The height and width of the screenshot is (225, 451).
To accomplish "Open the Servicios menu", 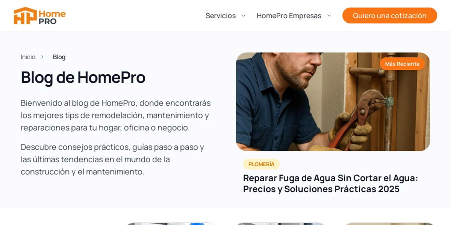I will 221,16.
